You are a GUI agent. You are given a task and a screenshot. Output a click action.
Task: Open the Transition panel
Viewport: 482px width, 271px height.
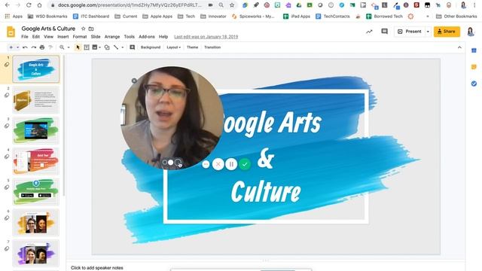click(212, 47)
